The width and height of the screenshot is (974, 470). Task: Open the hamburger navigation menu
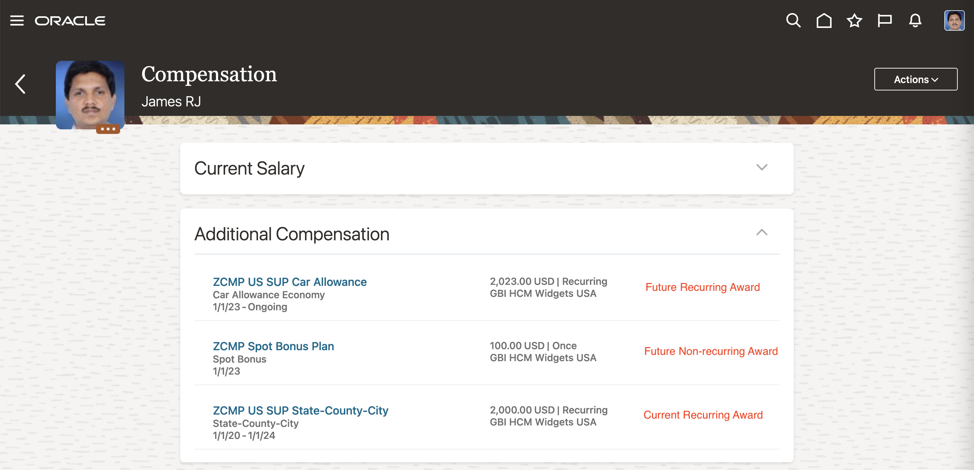coord(17,20)
